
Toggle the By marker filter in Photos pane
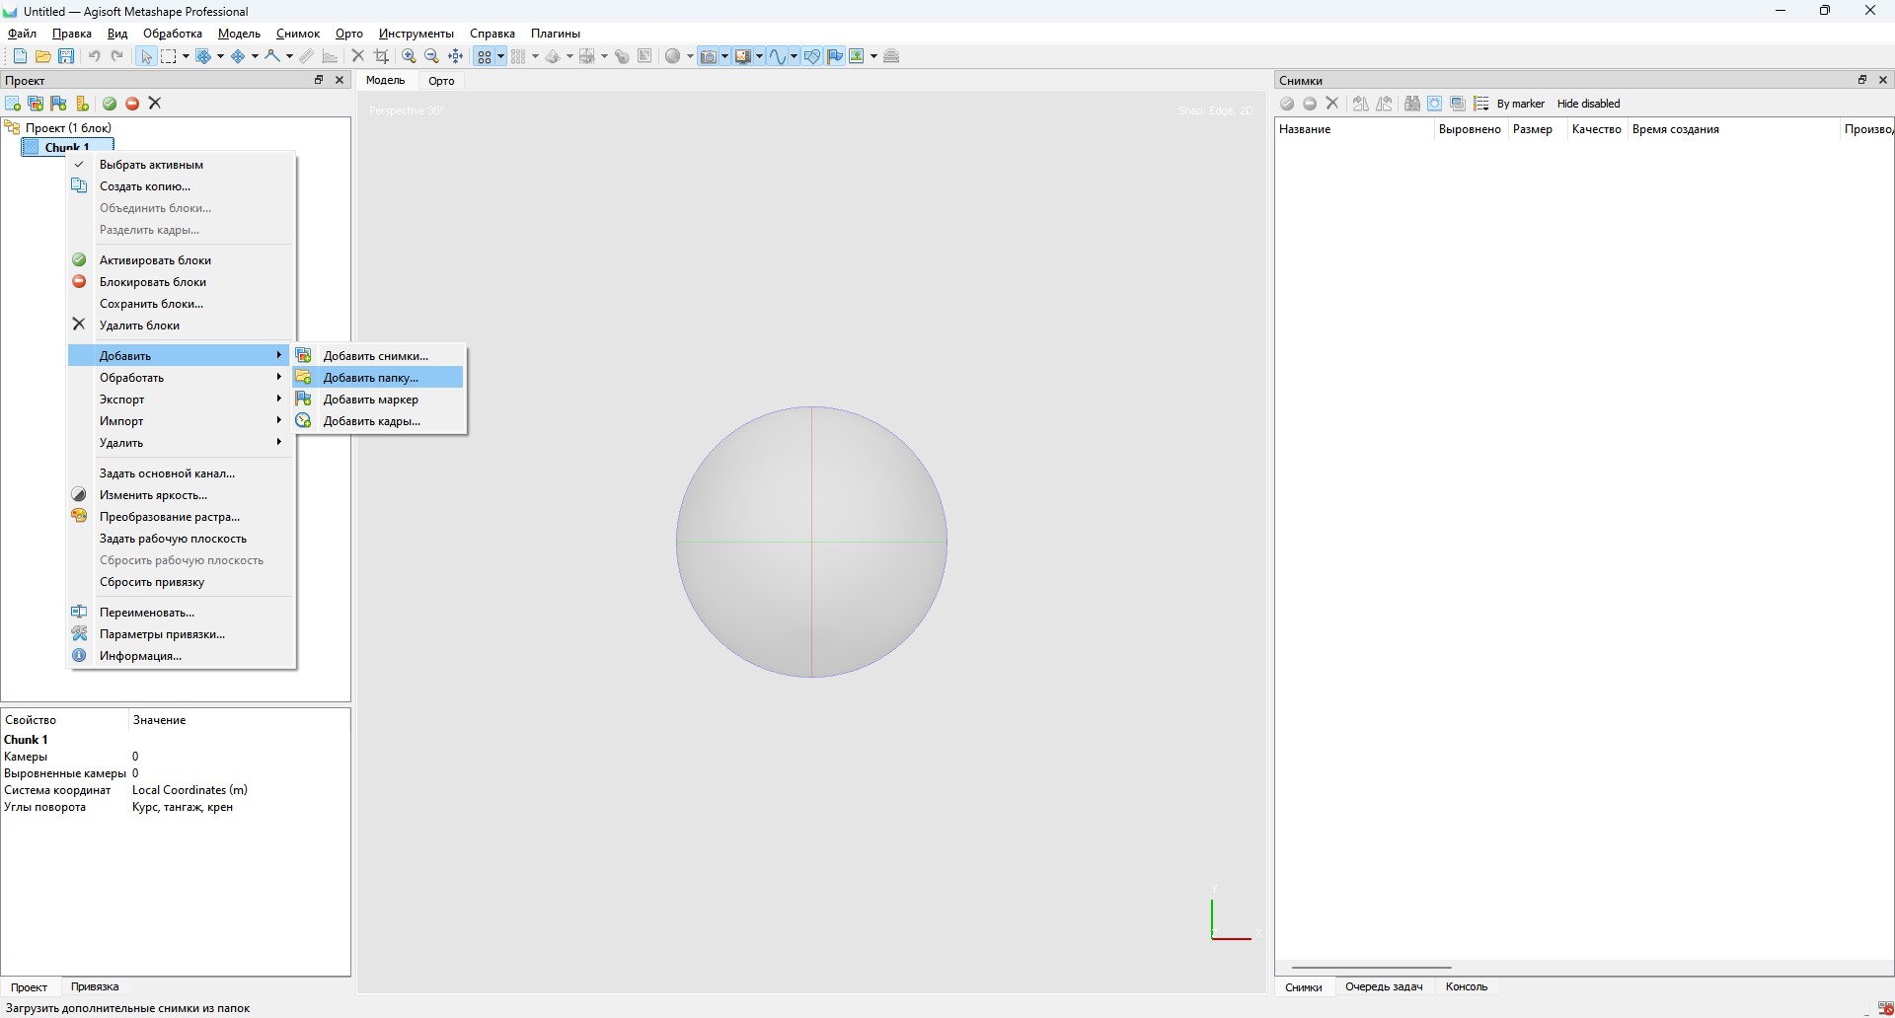[x=1521, y=104]
